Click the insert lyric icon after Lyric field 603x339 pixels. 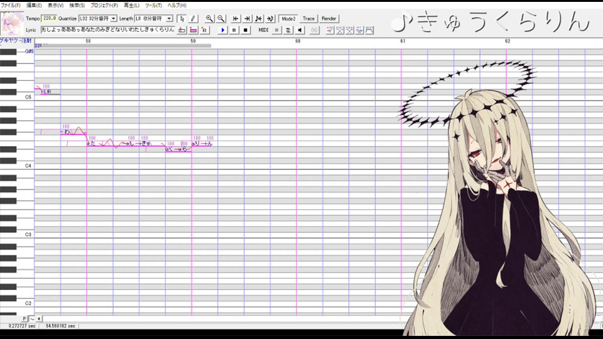(182, 30)
